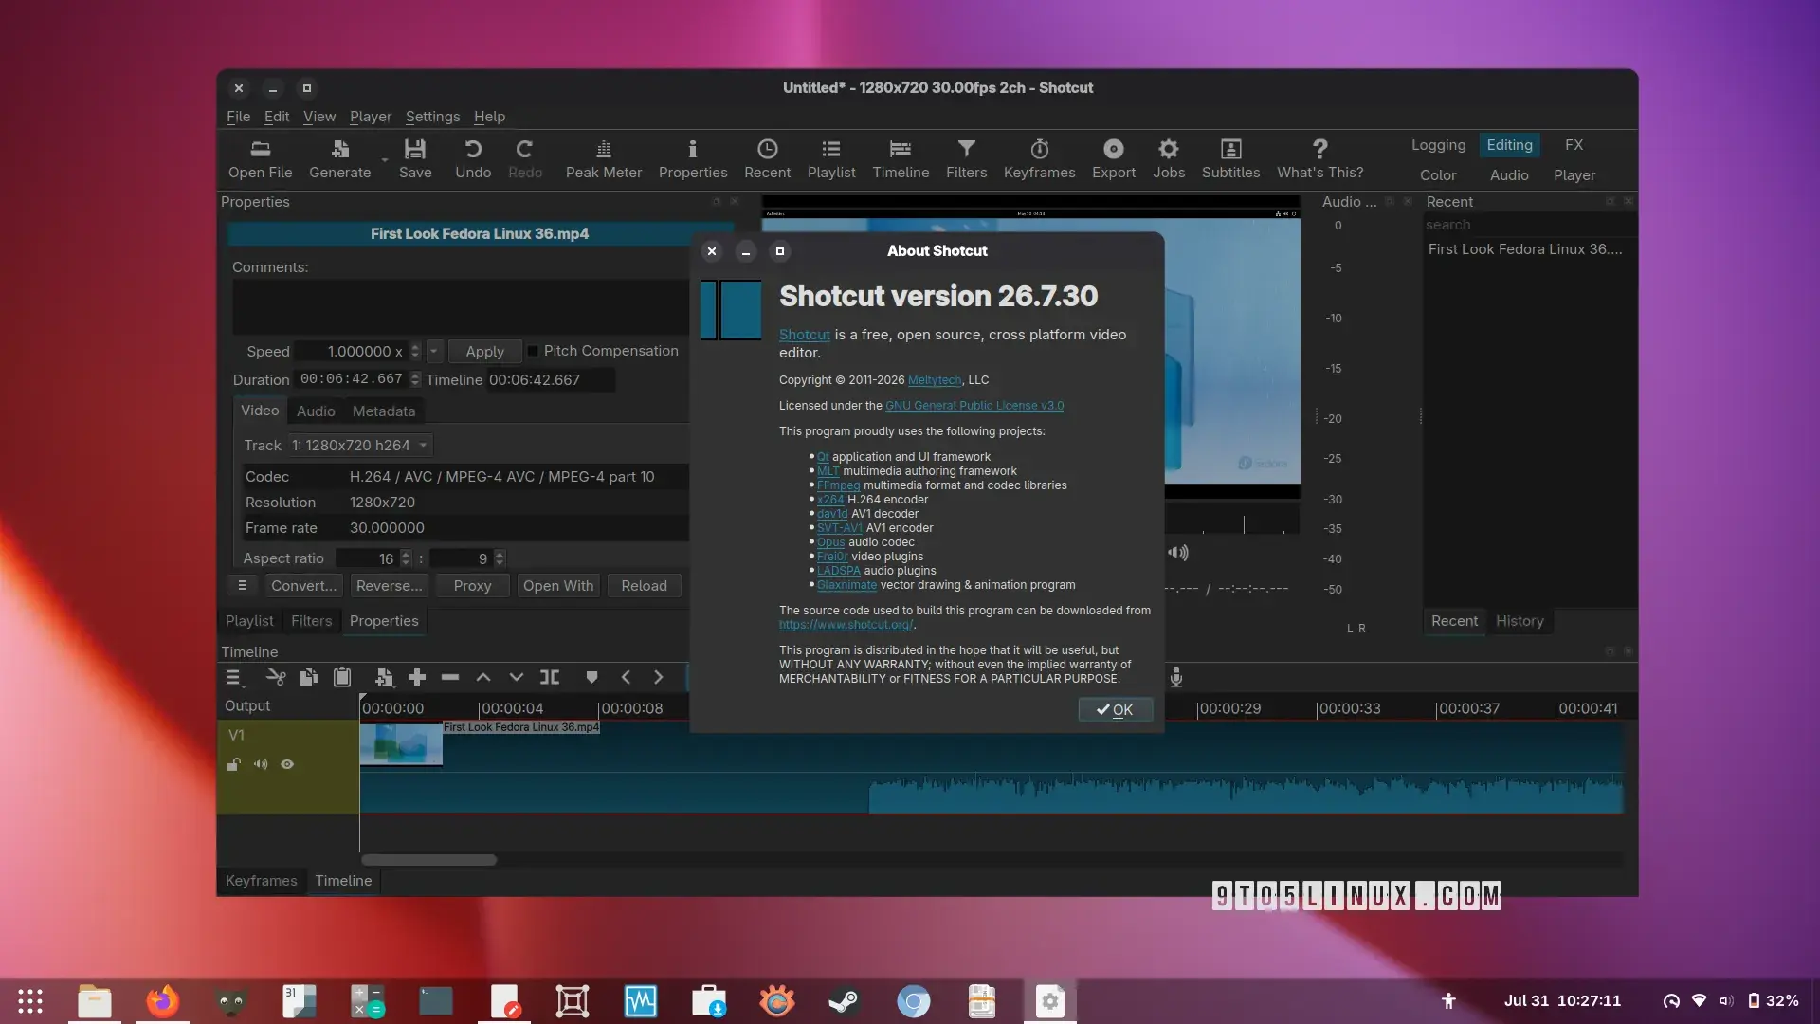The width and height of the screenshot is (1820, 1024).
Task: Toggle the player volume speaker icon
Action: pos(1178,552)
